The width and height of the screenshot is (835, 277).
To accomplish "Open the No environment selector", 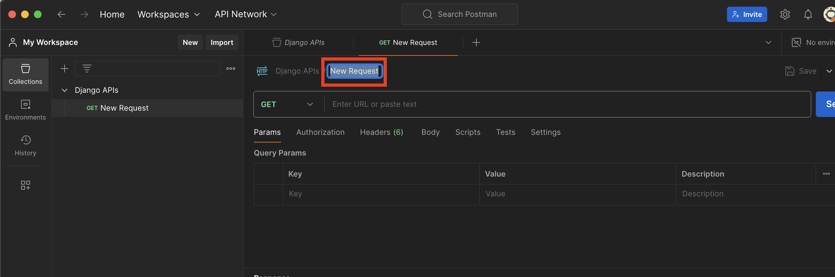I will [x=813, y=42].
